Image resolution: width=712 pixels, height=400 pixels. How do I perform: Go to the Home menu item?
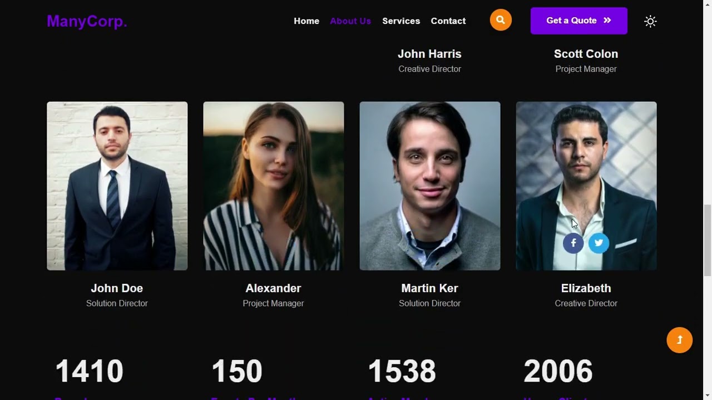(x=306, y=21)
